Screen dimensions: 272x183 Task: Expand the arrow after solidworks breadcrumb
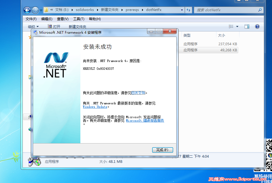[97, 10]
